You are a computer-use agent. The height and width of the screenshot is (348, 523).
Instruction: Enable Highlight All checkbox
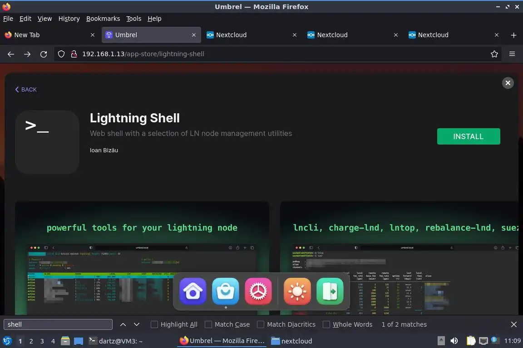pos(154,324)
